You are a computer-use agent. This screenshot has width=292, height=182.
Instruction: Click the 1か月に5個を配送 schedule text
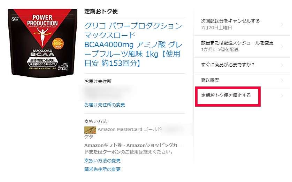[x=220, y=50]
